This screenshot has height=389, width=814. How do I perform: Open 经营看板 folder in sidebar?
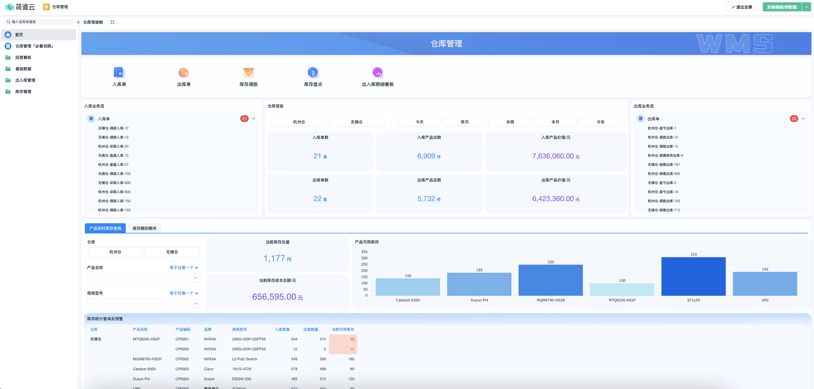point(23,57)
